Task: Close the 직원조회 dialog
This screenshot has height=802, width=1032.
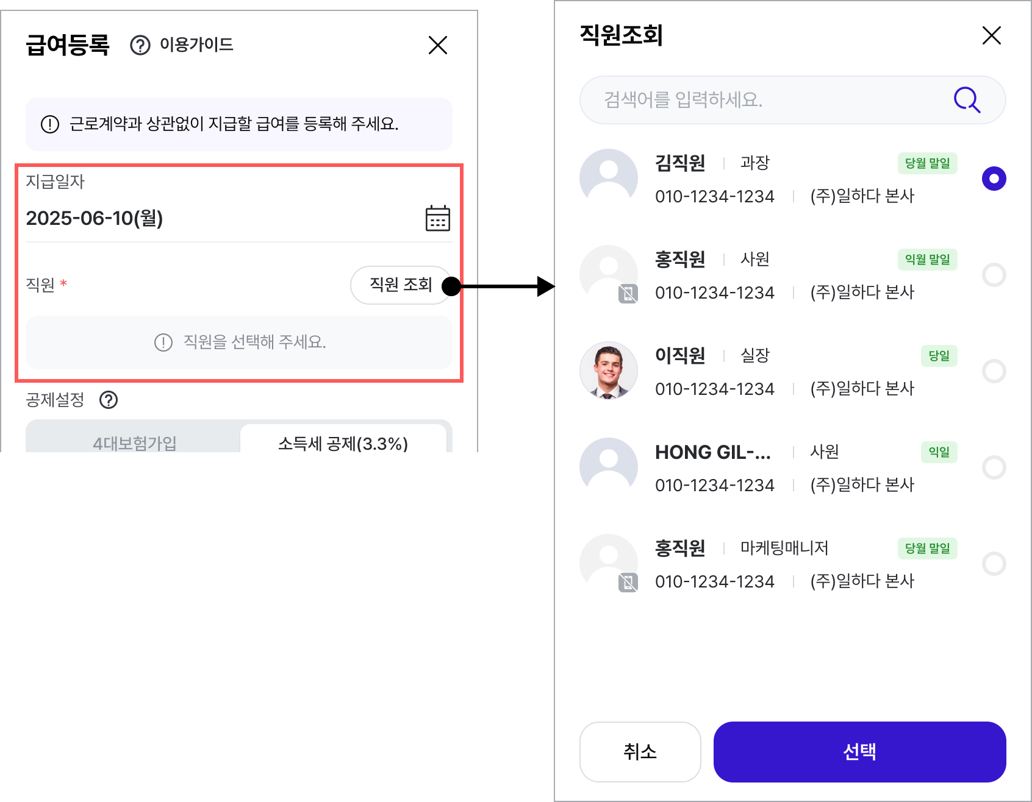Action: point(992,35)
